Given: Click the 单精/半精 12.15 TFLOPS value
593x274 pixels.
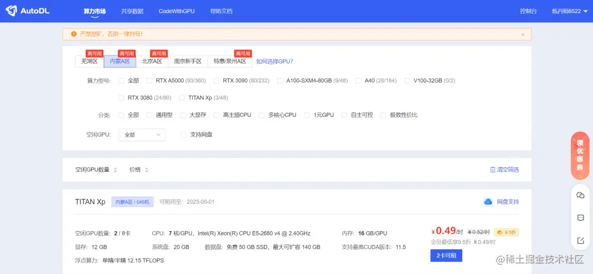Looking at the screenshot, I should (x=133, y=261).
